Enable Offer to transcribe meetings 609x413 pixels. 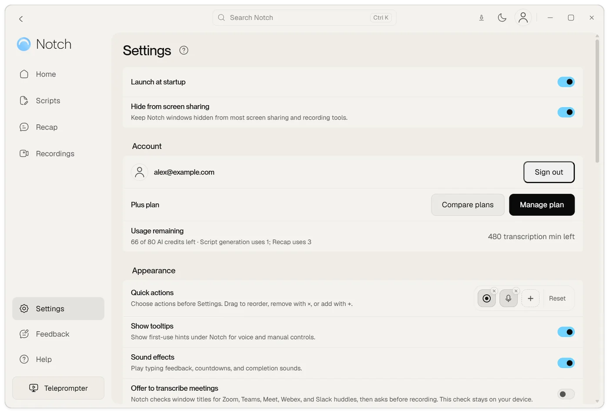[566, 394]
